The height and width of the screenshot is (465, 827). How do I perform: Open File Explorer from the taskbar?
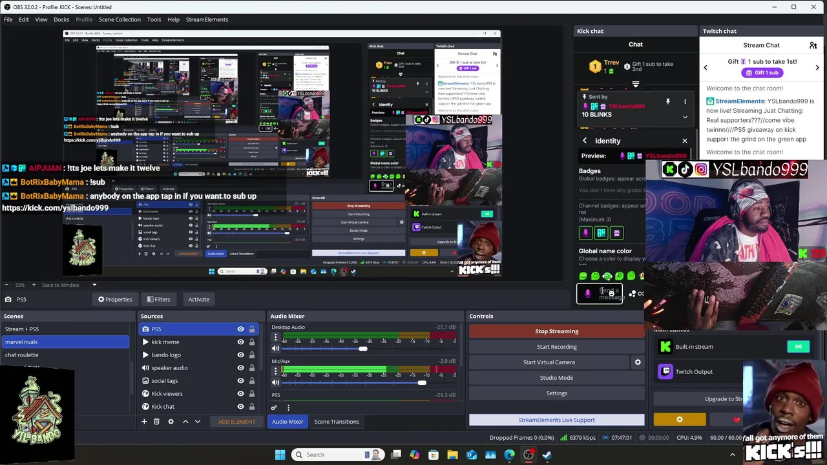(x=452, y=455)
